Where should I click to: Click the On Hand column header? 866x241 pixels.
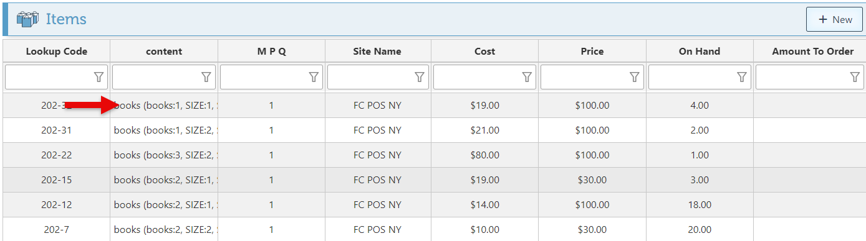(700, 52)
